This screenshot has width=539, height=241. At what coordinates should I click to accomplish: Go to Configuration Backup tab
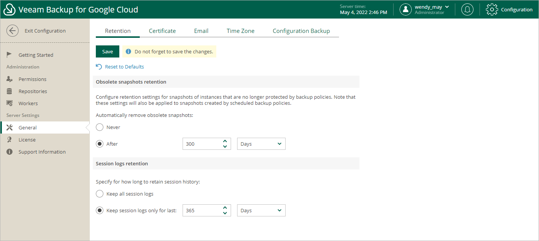[x=301, y=31]
